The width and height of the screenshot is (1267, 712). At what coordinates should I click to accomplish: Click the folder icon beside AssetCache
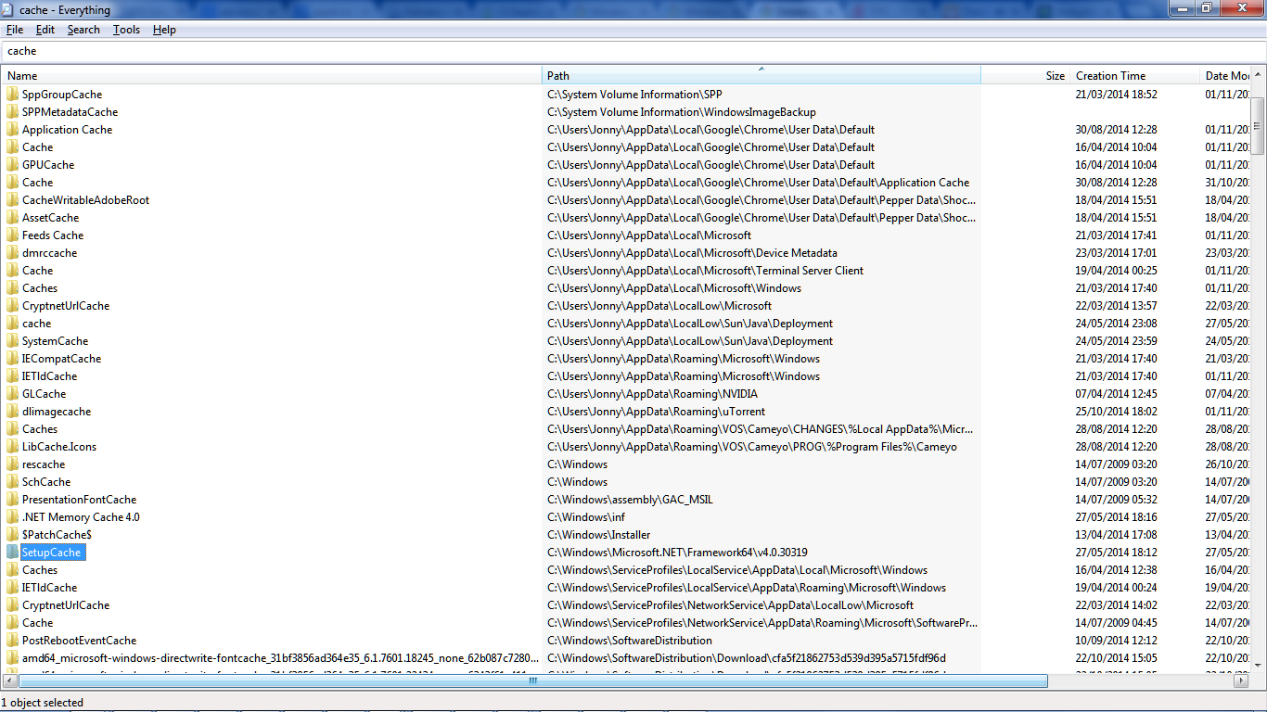(x=12, y=218)
